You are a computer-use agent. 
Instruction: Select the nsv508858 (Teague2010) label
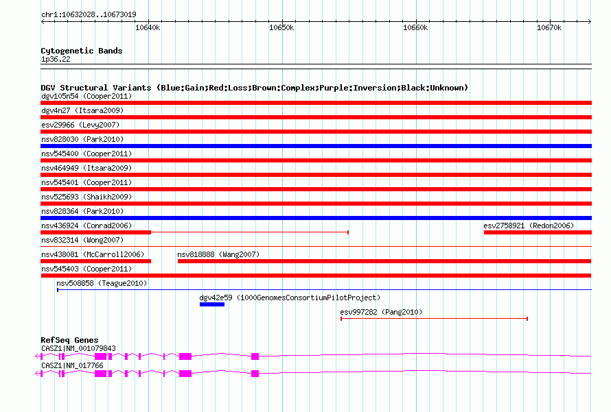tap(102, 283)
